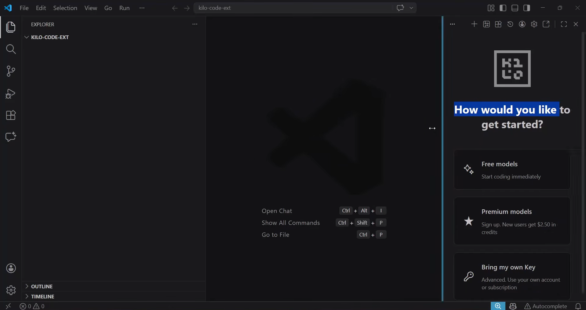Collapse the KILO-CODE-EXT folder section
The height and width of the screenshot is (310, 586).
pos(114,37)
